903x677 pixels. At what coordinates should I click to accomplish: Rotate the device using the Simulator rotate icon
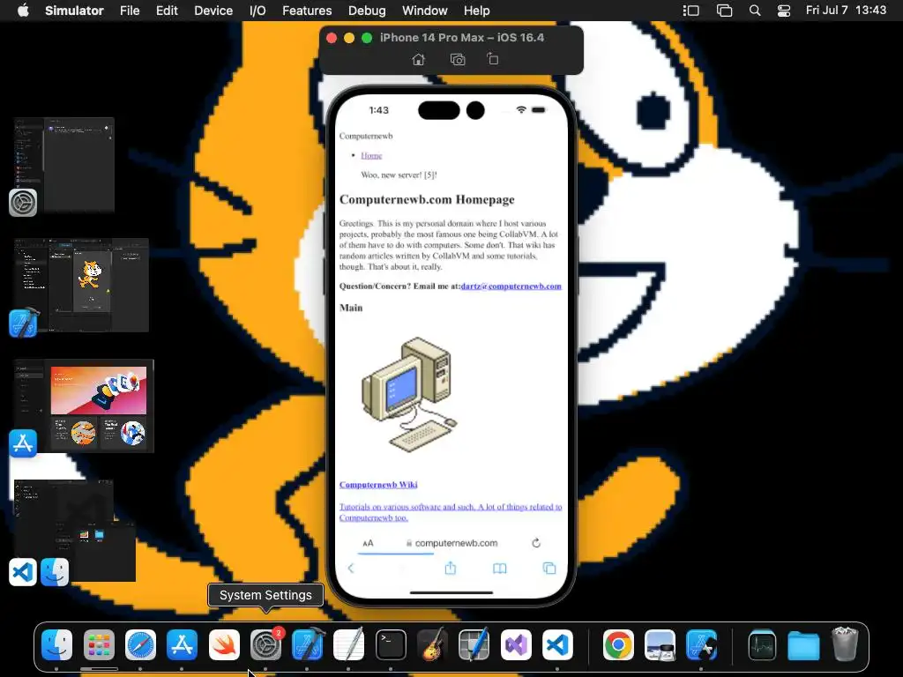pyautogui.click(x=492, y=59)
